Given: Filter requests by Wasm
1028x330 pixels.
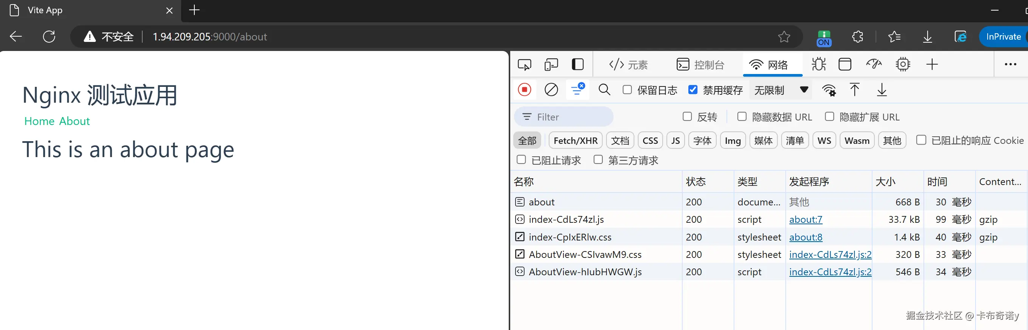Looking at the screenshot, I should [x=857, y=140].
